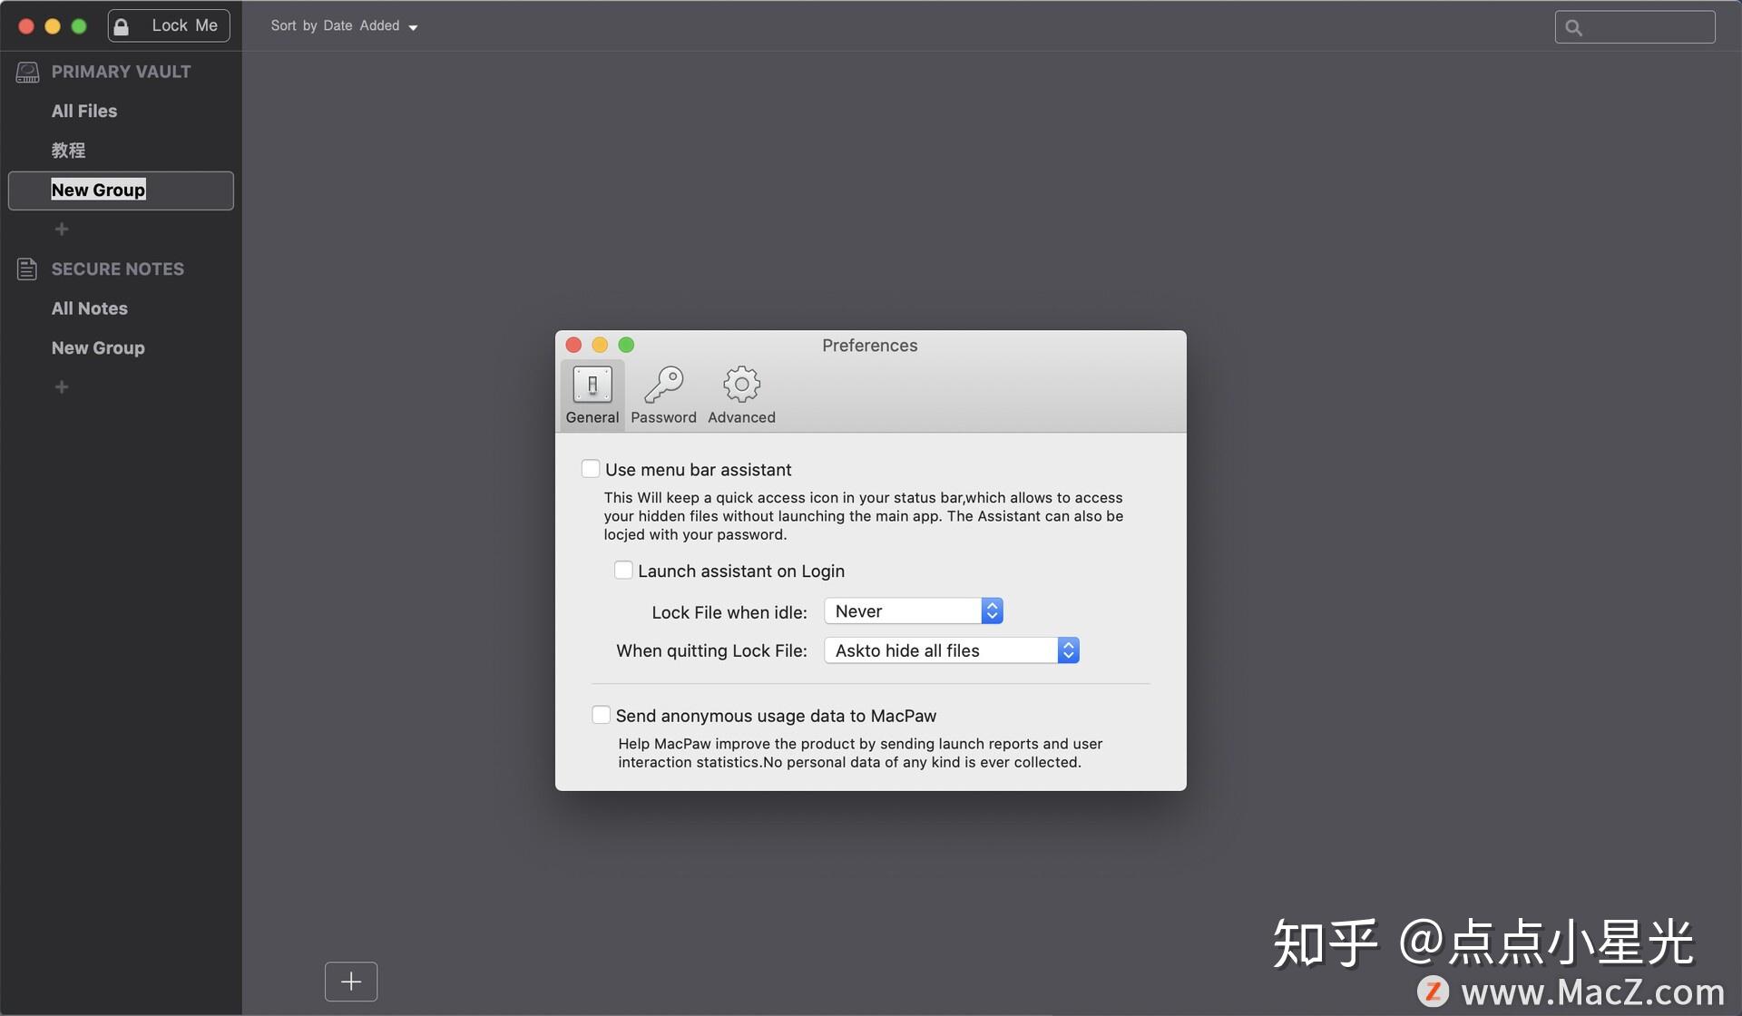Click the Primary Vault drive icon
Screen dimensions: 1742x1016
point(28,72)
